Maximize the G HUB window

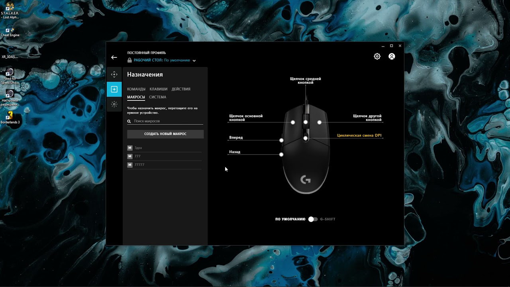(x=391, y=46)
